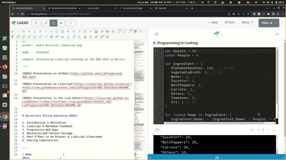Run code with the execute circle button

click(157, 130)
